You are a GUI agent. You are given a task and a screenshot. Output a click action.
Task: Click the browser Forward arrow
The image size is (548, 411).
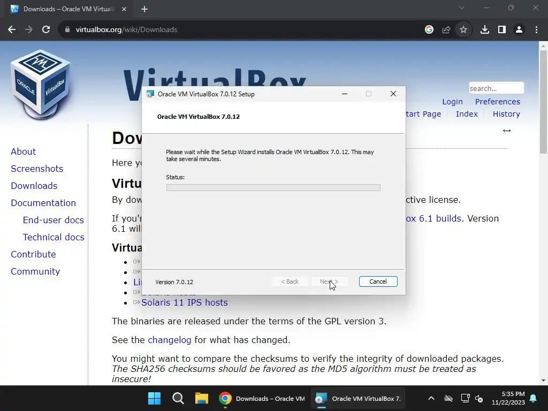coord(29,30)
